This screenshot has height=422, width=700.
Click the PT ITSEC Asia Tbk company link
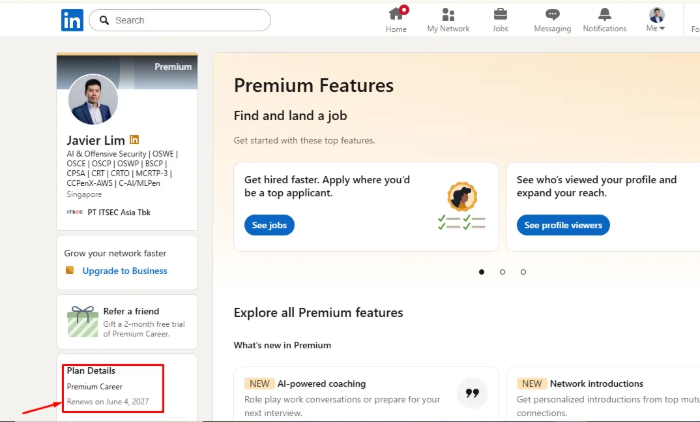pos(119,213)
